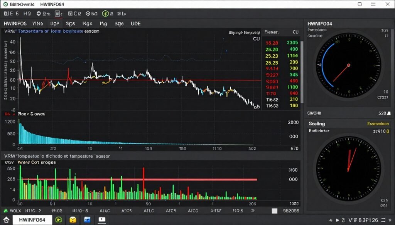Switch to the Spk tab
The height and width of the screenshot is (225, 395).
click(x=71, y=23)
